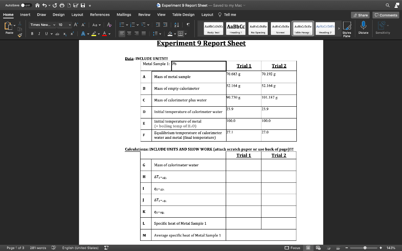
Task: Open the font size dropdown
Action: 70,25
